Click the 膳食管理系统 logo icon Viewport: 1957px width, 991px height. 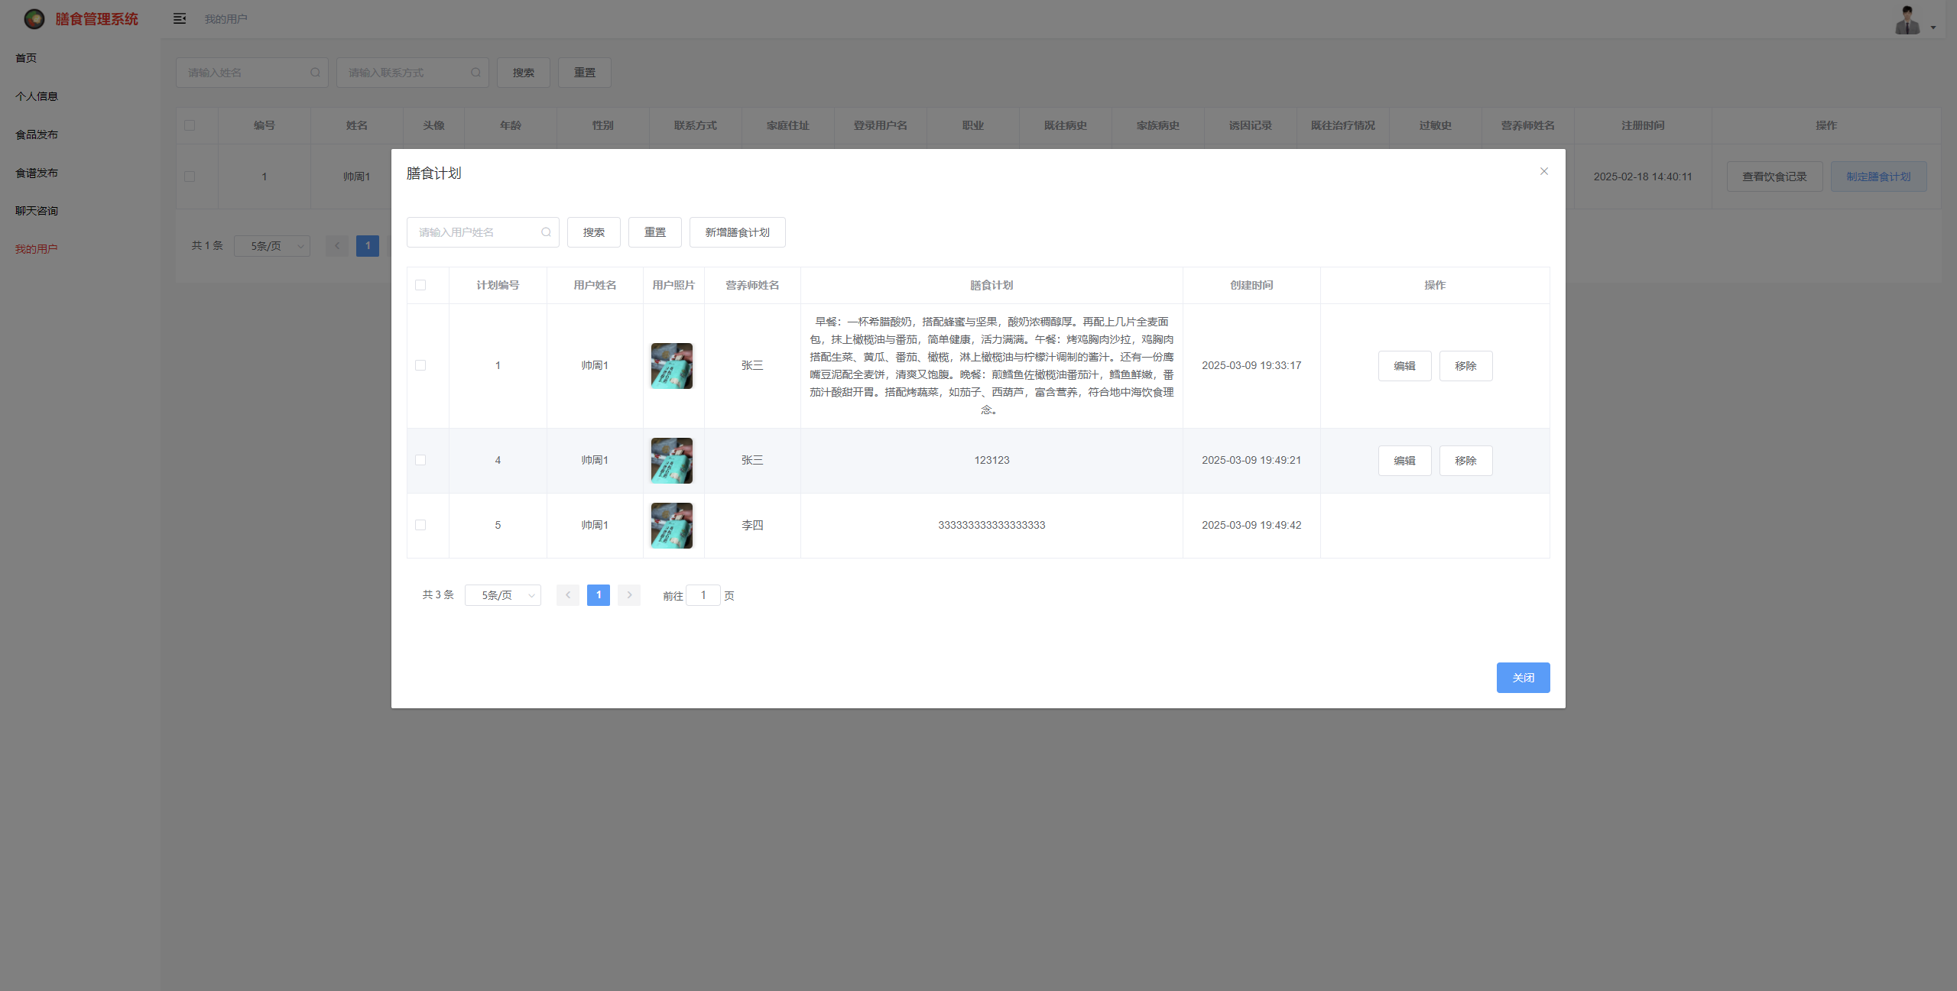point(34,18)
